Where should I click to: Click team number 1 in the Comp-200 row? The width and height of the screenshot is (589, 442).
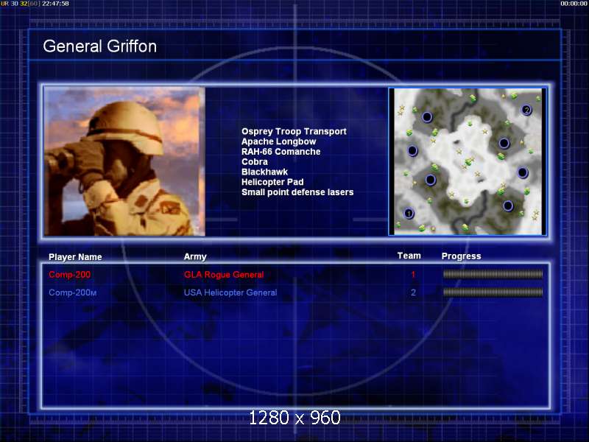pyautogui.click(x=413, y=275)
